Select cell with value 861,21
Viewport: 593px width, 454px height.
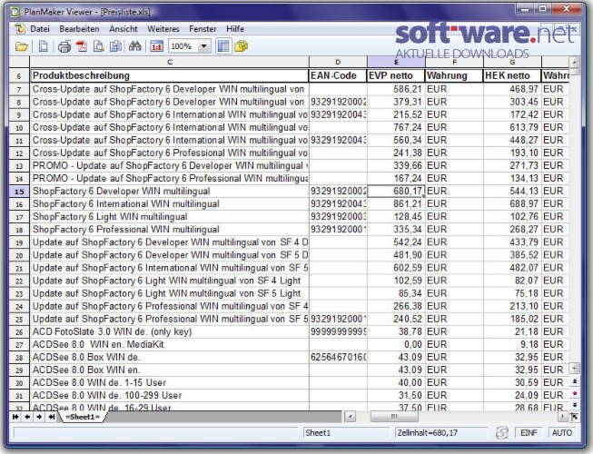point(396,204)
